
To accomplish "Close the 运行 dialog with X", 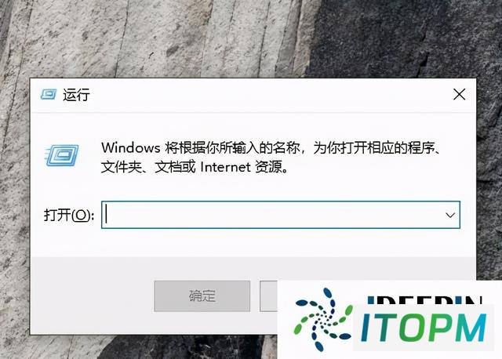I will click(459, 94).
